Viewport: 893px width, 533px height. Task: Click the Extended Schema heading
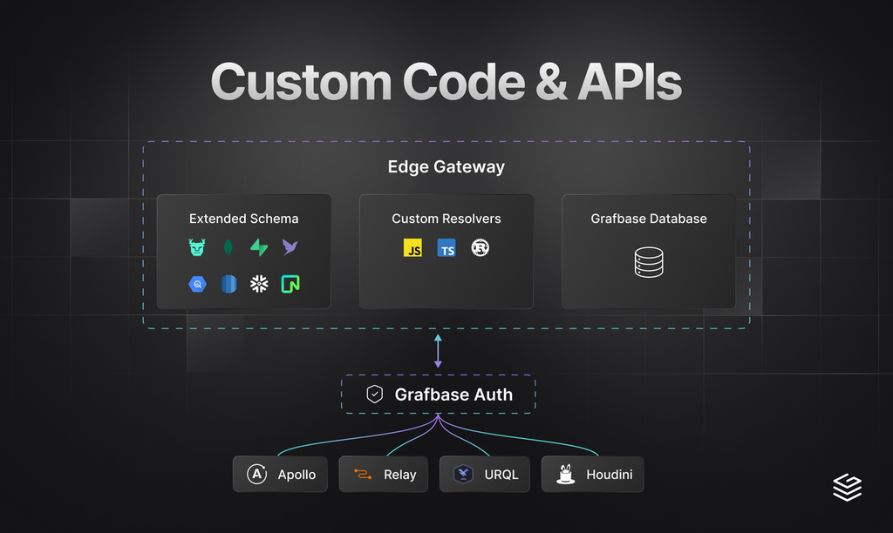pyautogui.click(x=244, y=219)
